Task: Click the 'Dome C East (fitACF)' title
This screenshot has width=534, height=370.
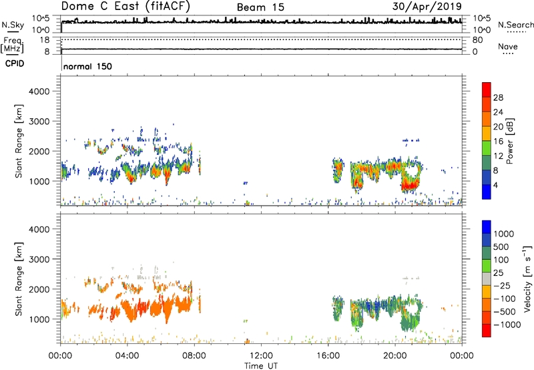Action: click(125, 6)
